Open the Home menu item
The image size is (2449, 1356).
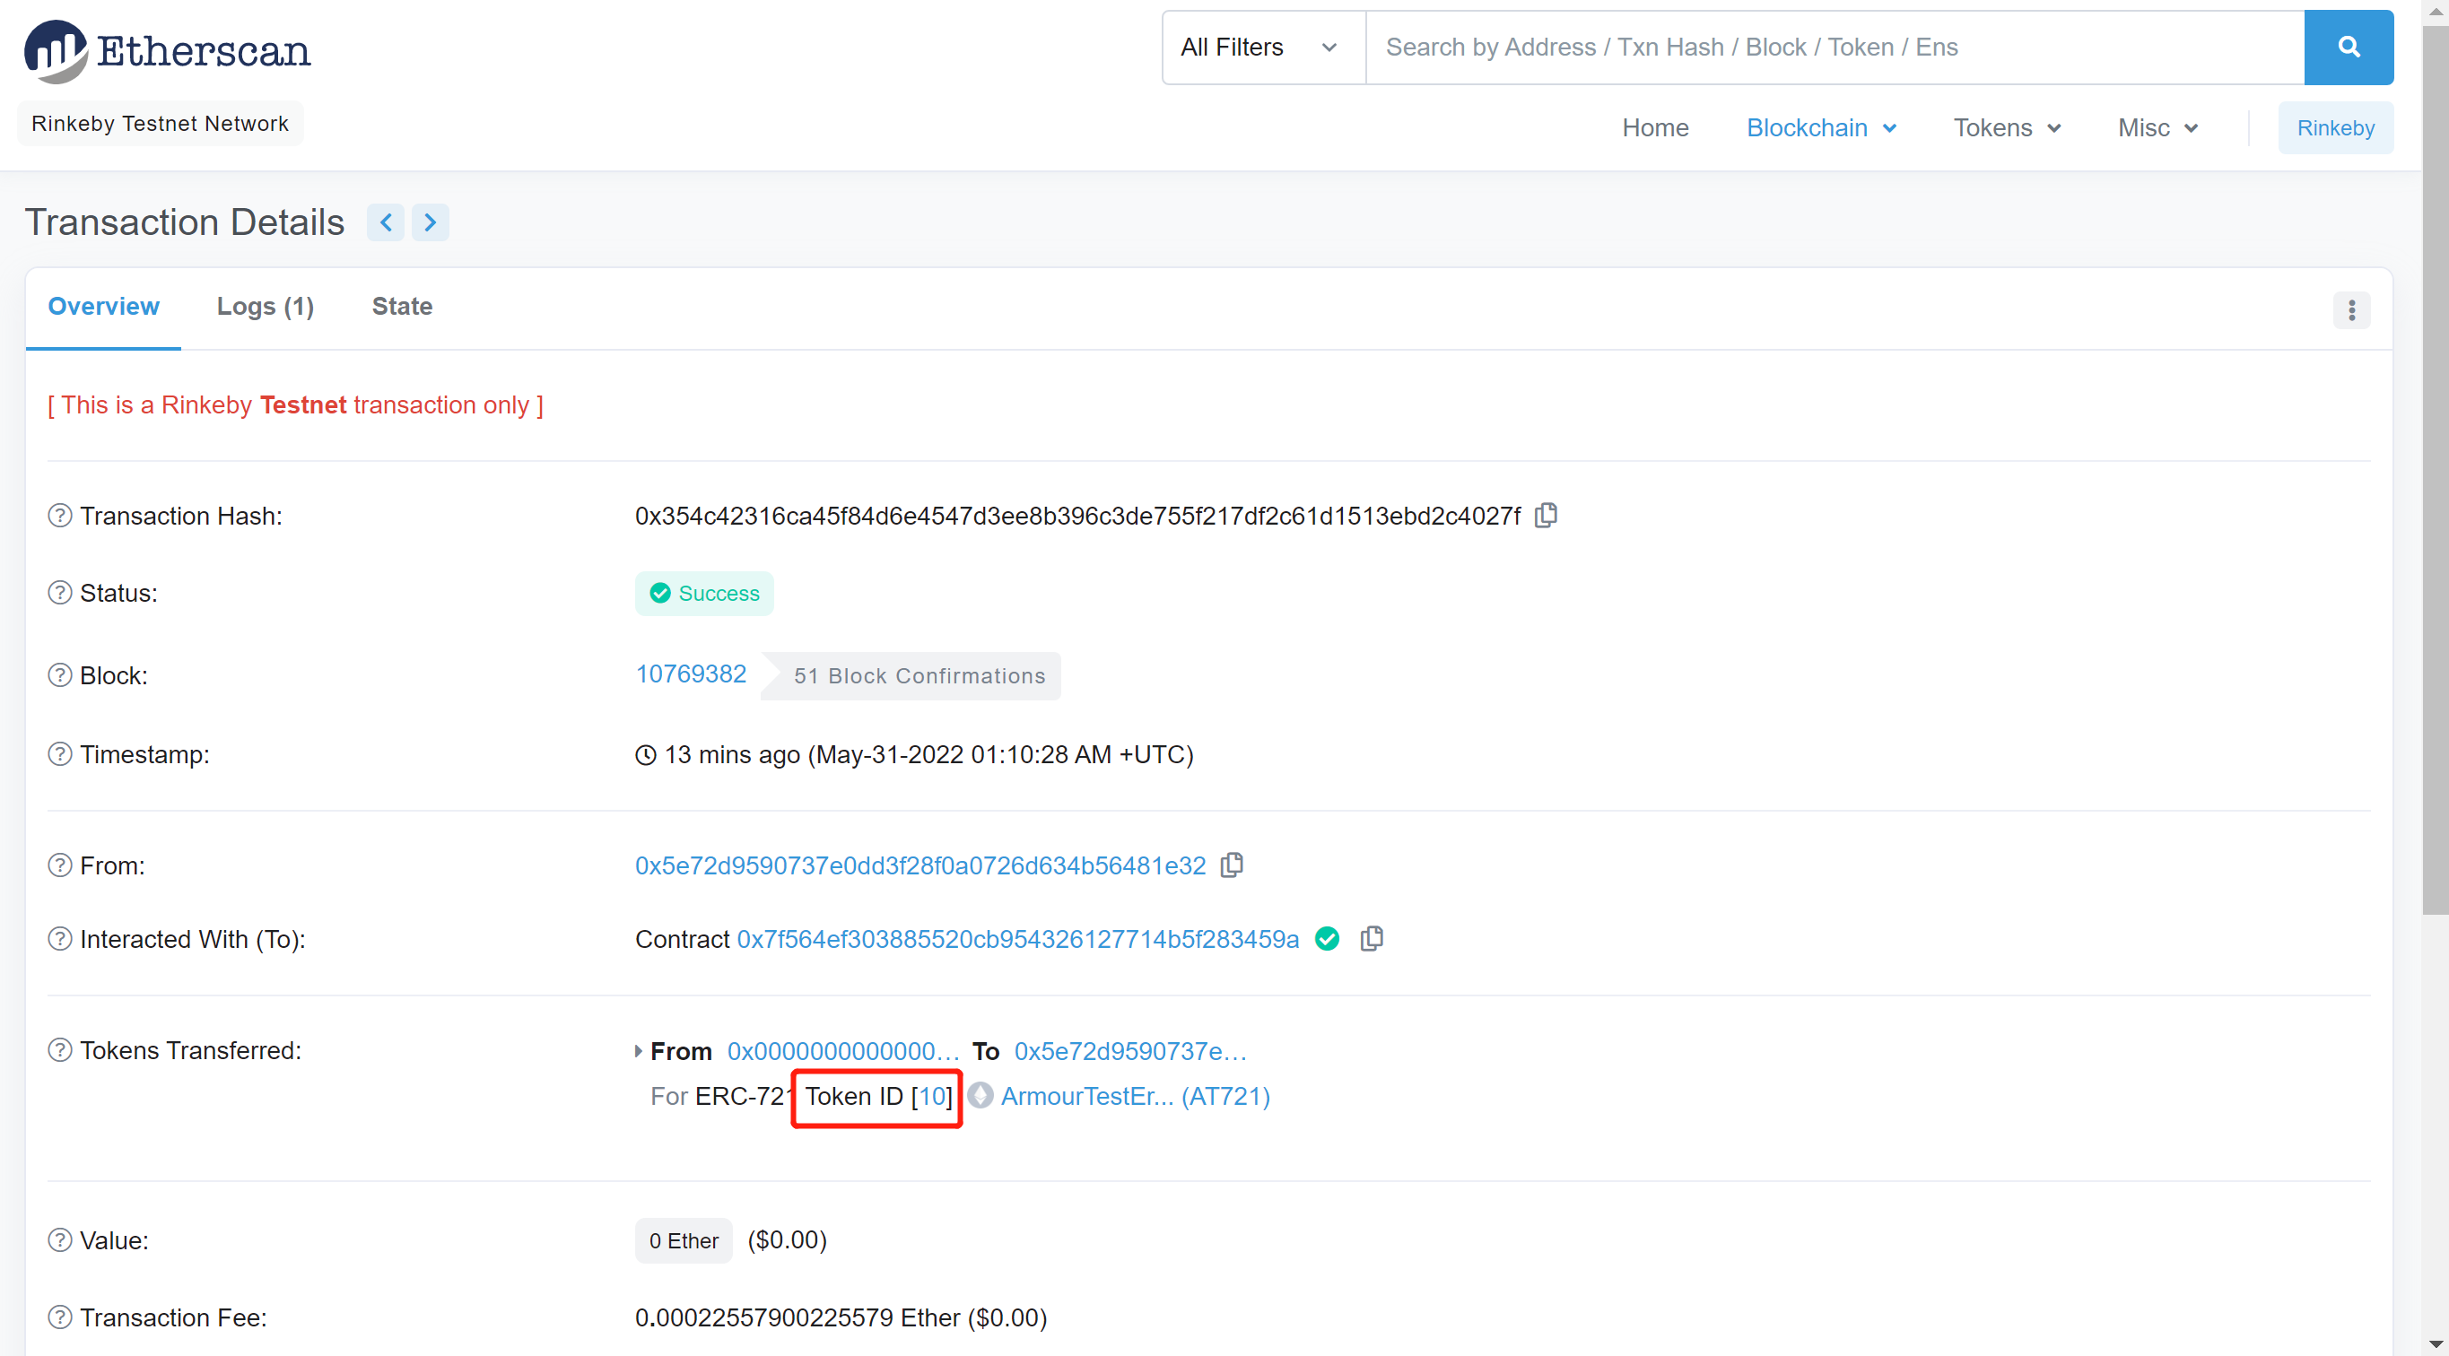click(x=1655, y=127)
